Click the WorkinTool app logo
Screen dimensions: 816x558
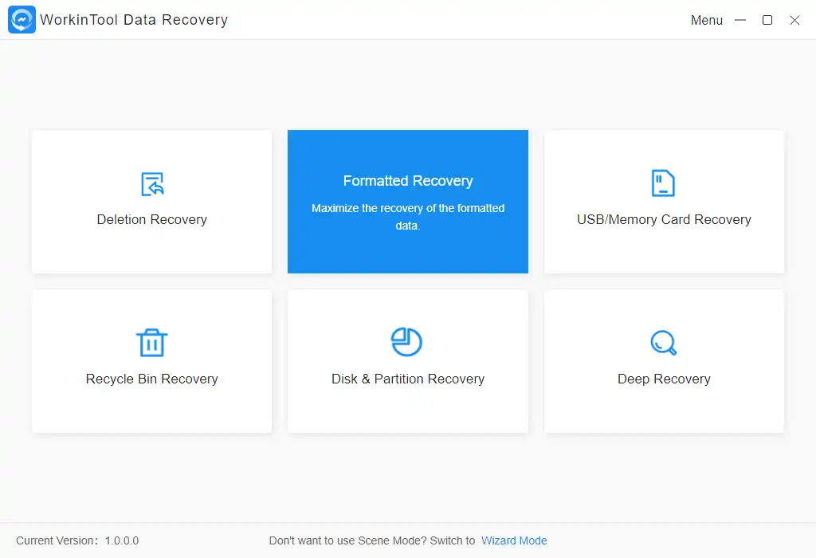pyautogui.click(x=22, y=20)
